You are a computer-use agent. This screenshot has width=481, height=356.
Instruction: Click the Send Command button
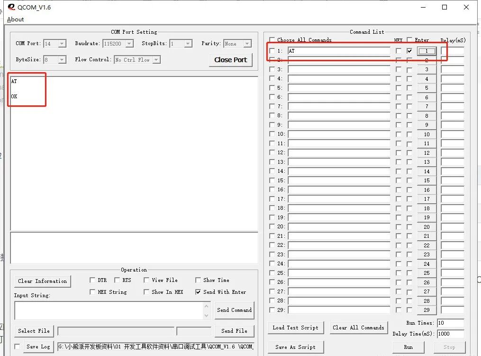pyautogui.click(x=235, y=310)
